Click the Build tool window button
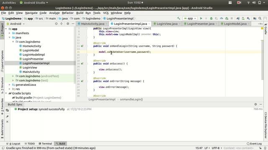Viewport: 268px width, 150px height. point(60,144)
